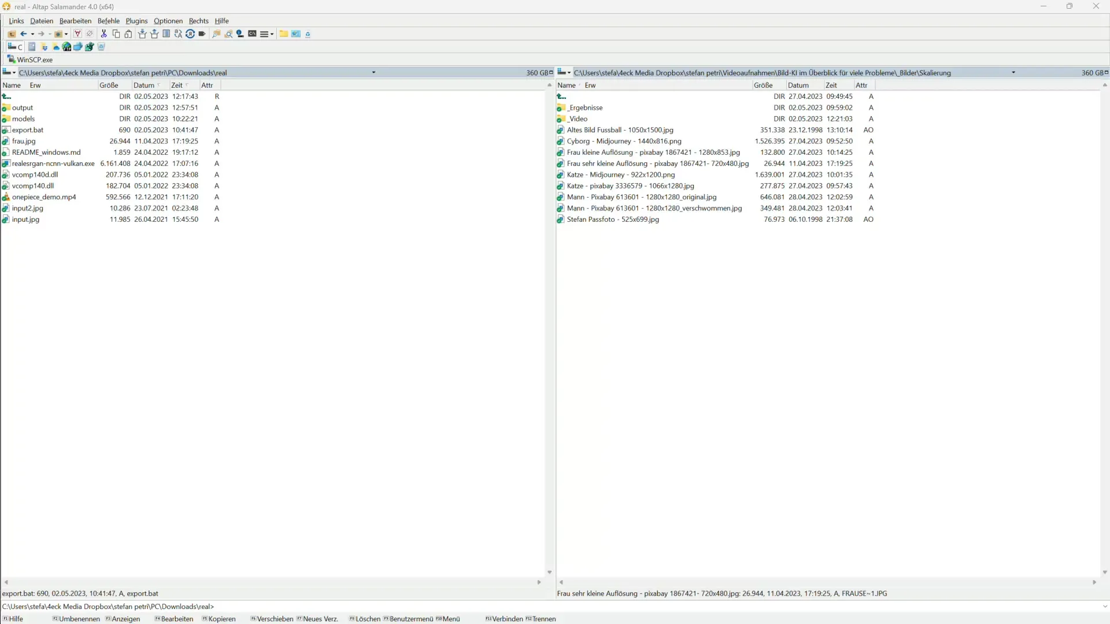Click the Drive information icon
This screenshot has height=624, width=1110.
tap(240, 34)
